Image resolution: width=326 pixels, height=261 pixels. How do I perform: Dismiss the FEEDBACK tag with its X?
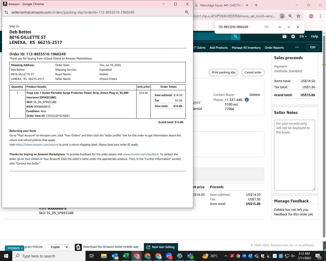point(22,248)
